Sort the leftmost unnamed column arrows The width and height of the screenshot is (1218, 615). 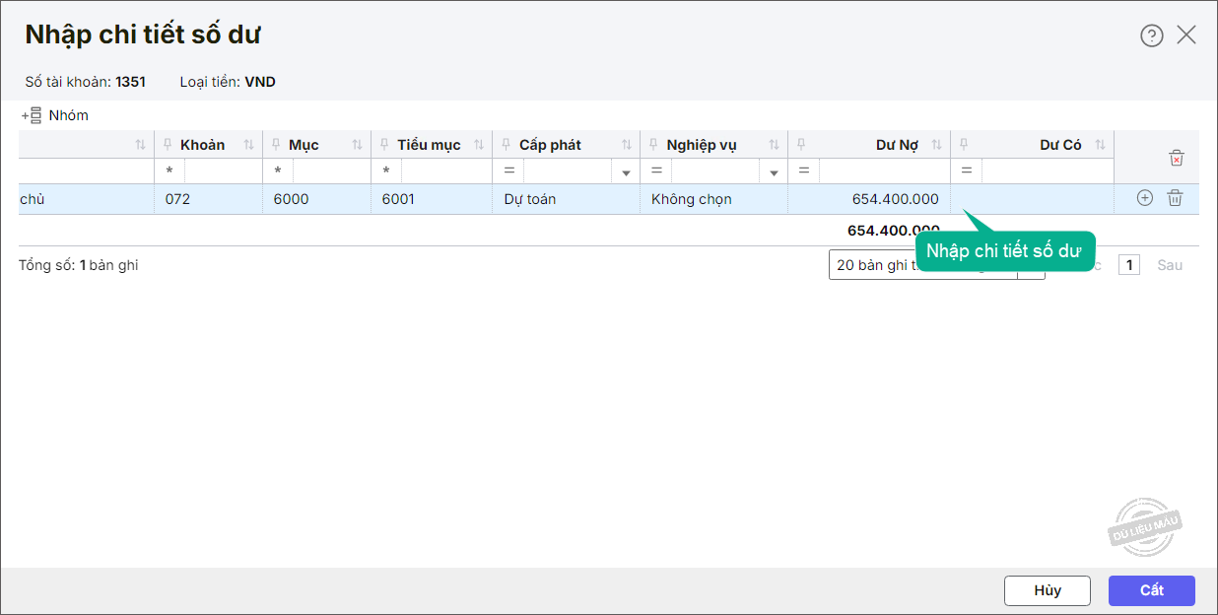[140, 145]
